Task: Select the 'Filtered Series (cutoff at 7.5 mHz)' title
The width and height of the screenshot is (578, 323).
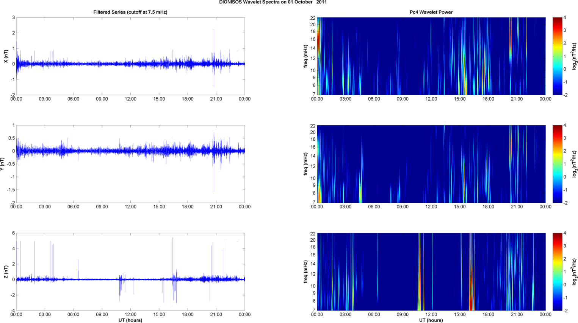Action: tap(130, 12)
